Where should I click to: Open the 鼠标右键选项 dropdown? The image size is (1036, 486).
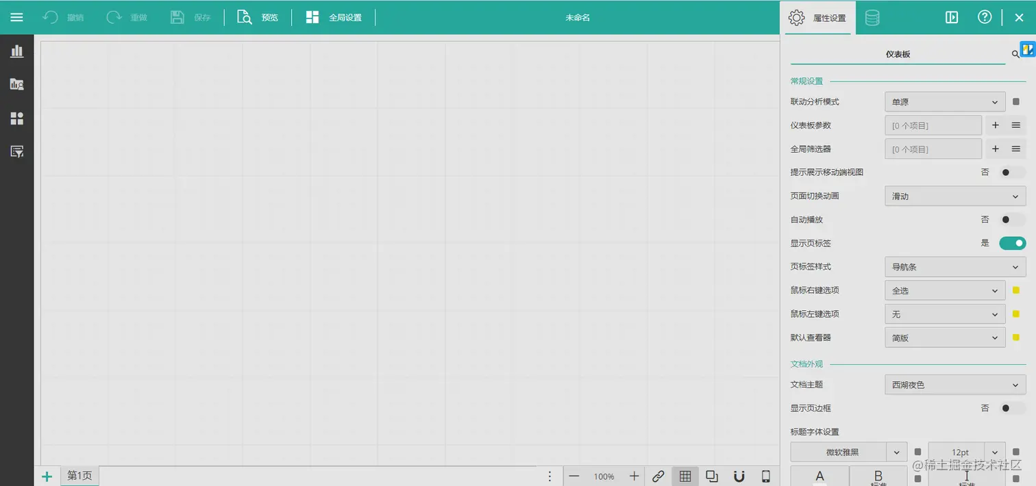(945, 291)
